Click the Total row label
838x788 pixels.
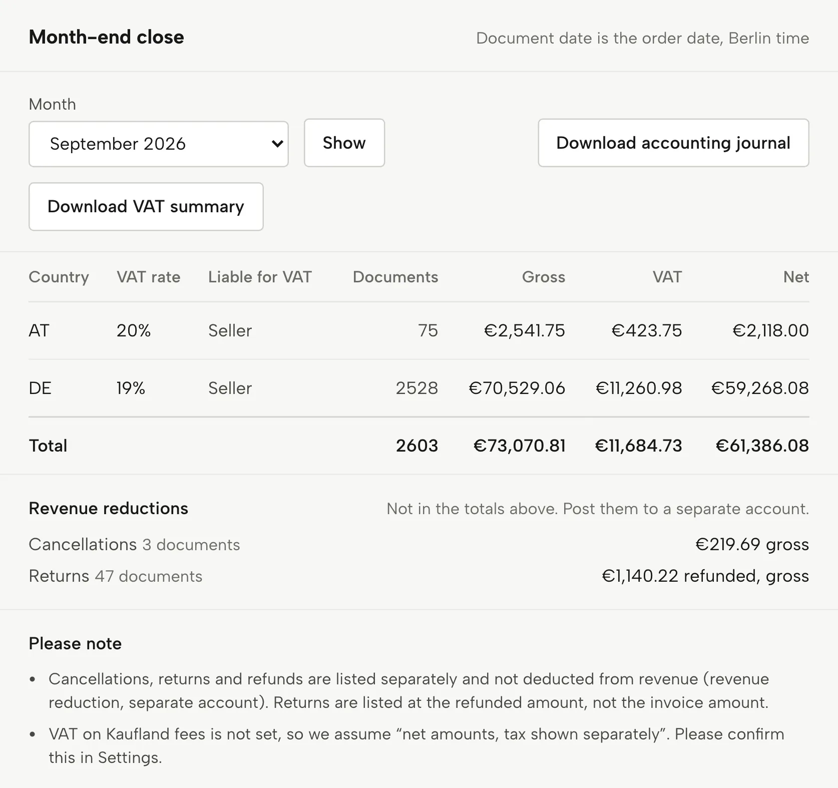[48, 446]
